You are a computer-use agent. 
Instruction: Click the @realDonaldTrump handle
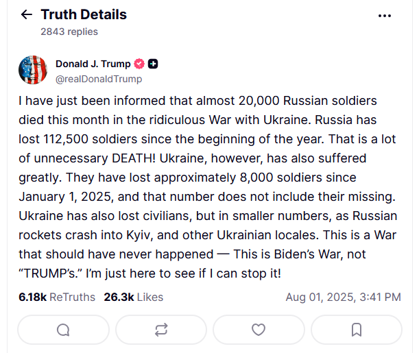(x=99, y=79)
